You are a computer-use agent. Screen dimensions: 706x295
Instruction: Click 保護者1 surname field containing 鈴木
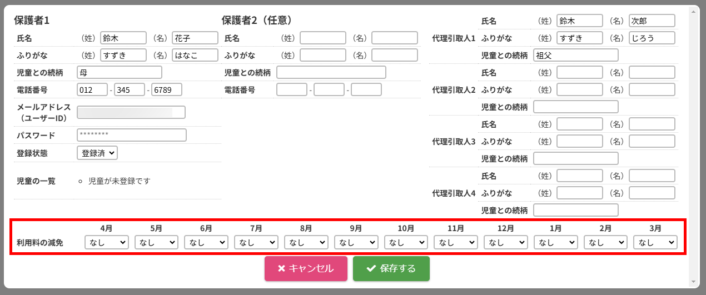(123, 38)
